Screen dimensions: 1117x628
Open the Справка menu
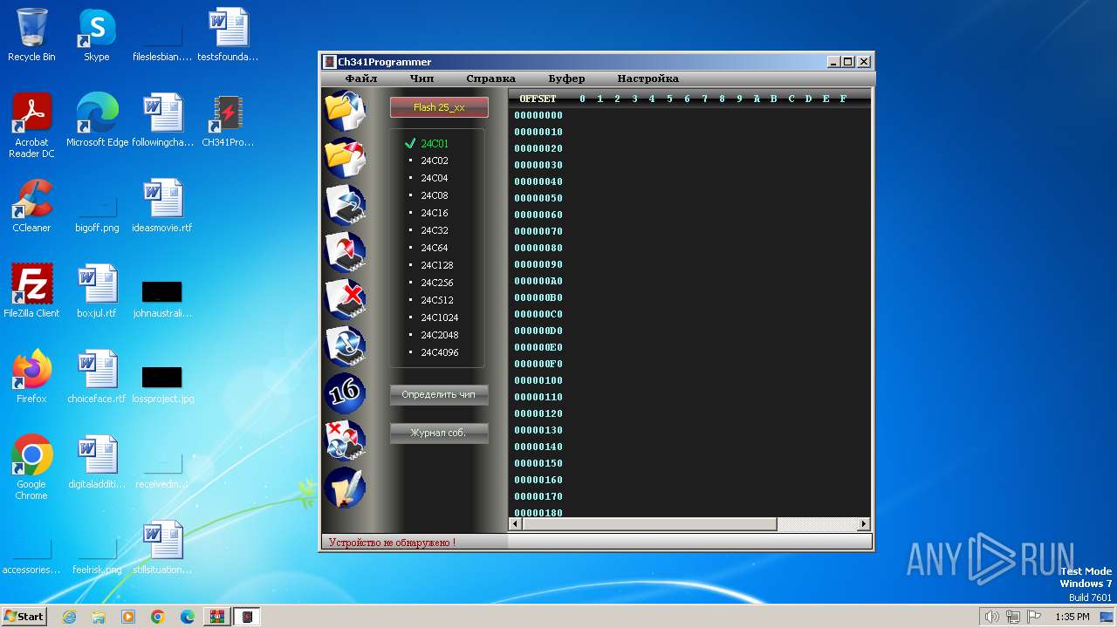click(x=490, y=78)
